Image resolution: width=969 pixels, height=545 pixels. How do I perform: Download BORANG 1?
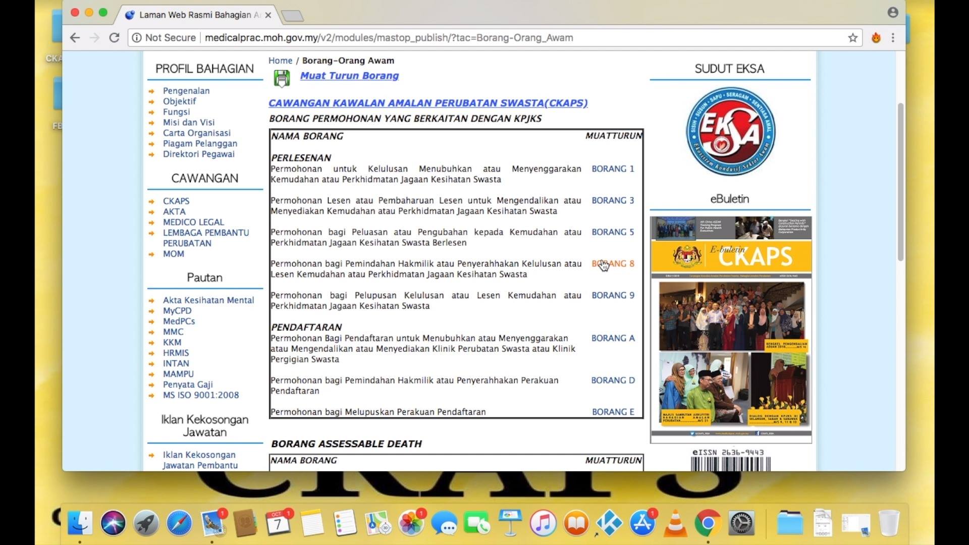[613, 169]
